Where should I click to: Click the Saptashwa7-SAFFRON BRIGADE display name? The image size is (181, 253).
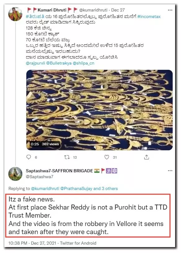[60, 171]
